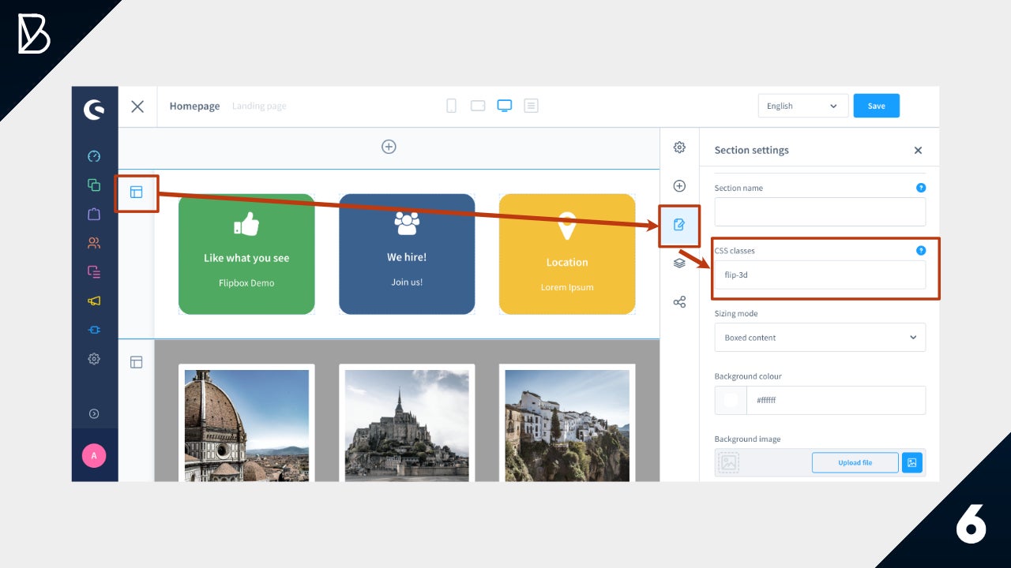This screenshot has height=568, width=1011.
Task: Click the add block plus icon in the right toolbar
Action: (x=679, y=186)
